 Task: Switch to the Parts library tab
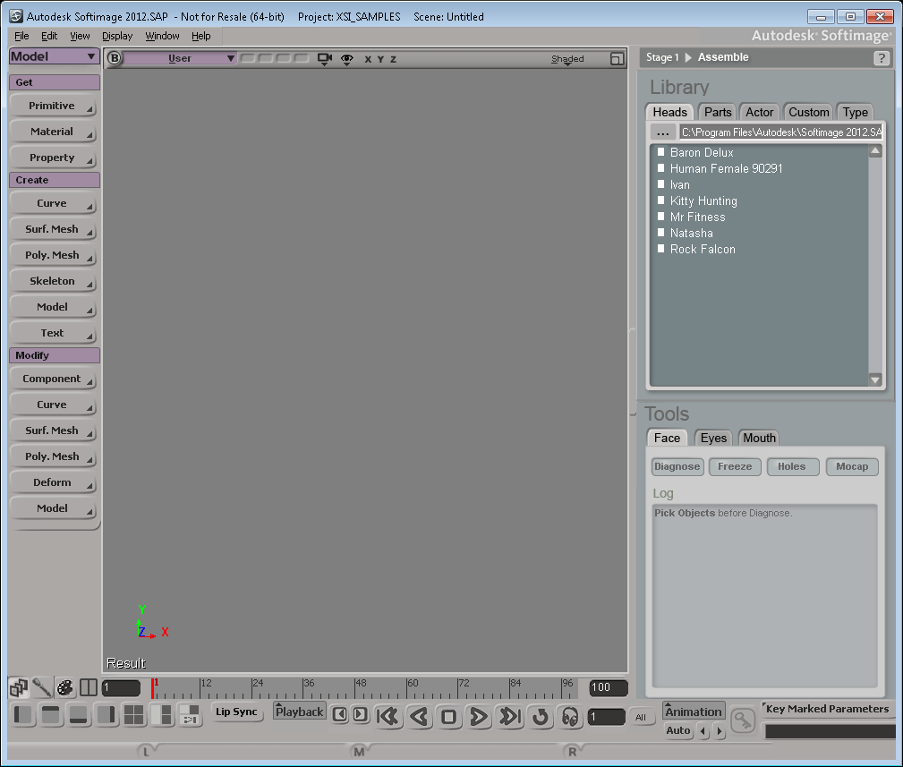(717, 112)
